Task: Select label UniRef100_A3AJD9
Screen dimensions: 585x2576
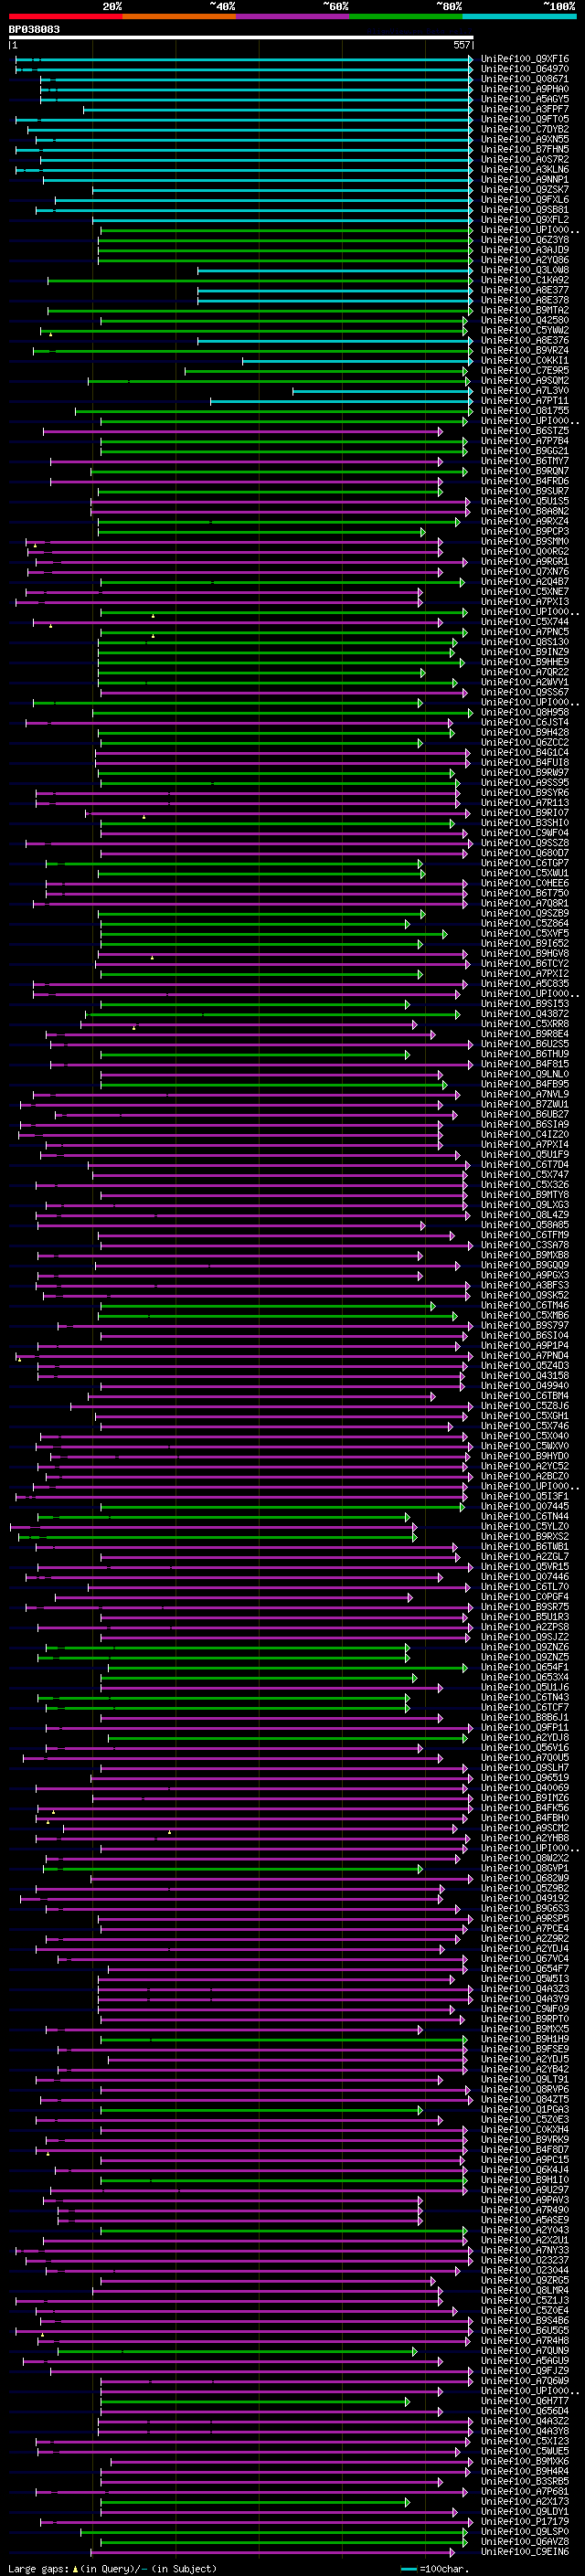Action: click(x=525, y=250)
